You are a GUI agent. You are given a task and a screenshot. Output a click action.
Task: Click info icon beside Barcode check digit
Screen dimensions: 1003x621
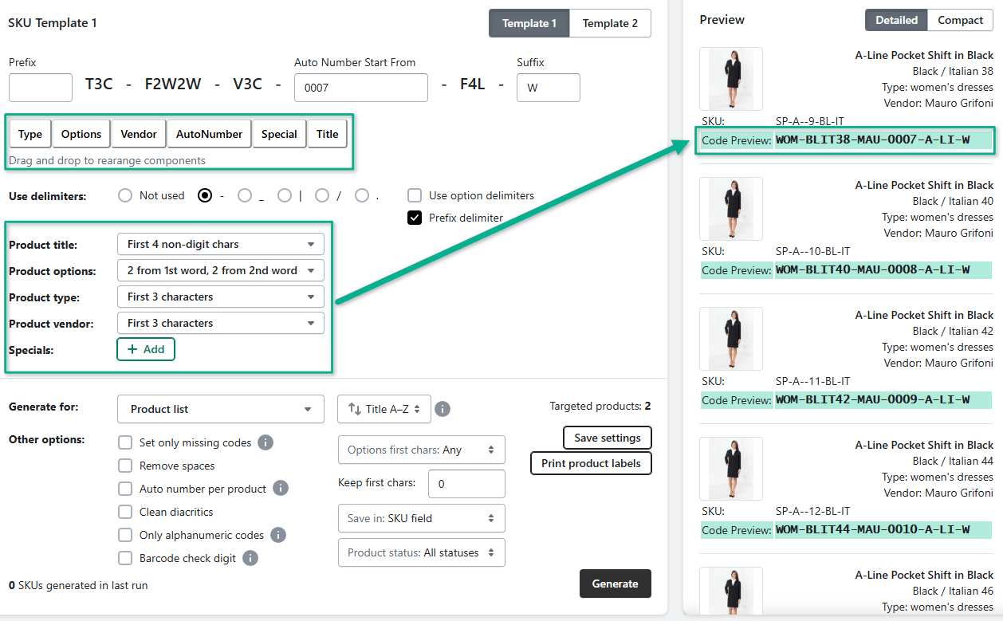[250, 558]
